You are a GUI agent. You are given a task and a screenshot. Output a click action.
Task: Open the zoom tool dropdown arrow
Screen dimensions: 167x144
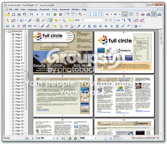pyautogui.click(x=84, y=14)
